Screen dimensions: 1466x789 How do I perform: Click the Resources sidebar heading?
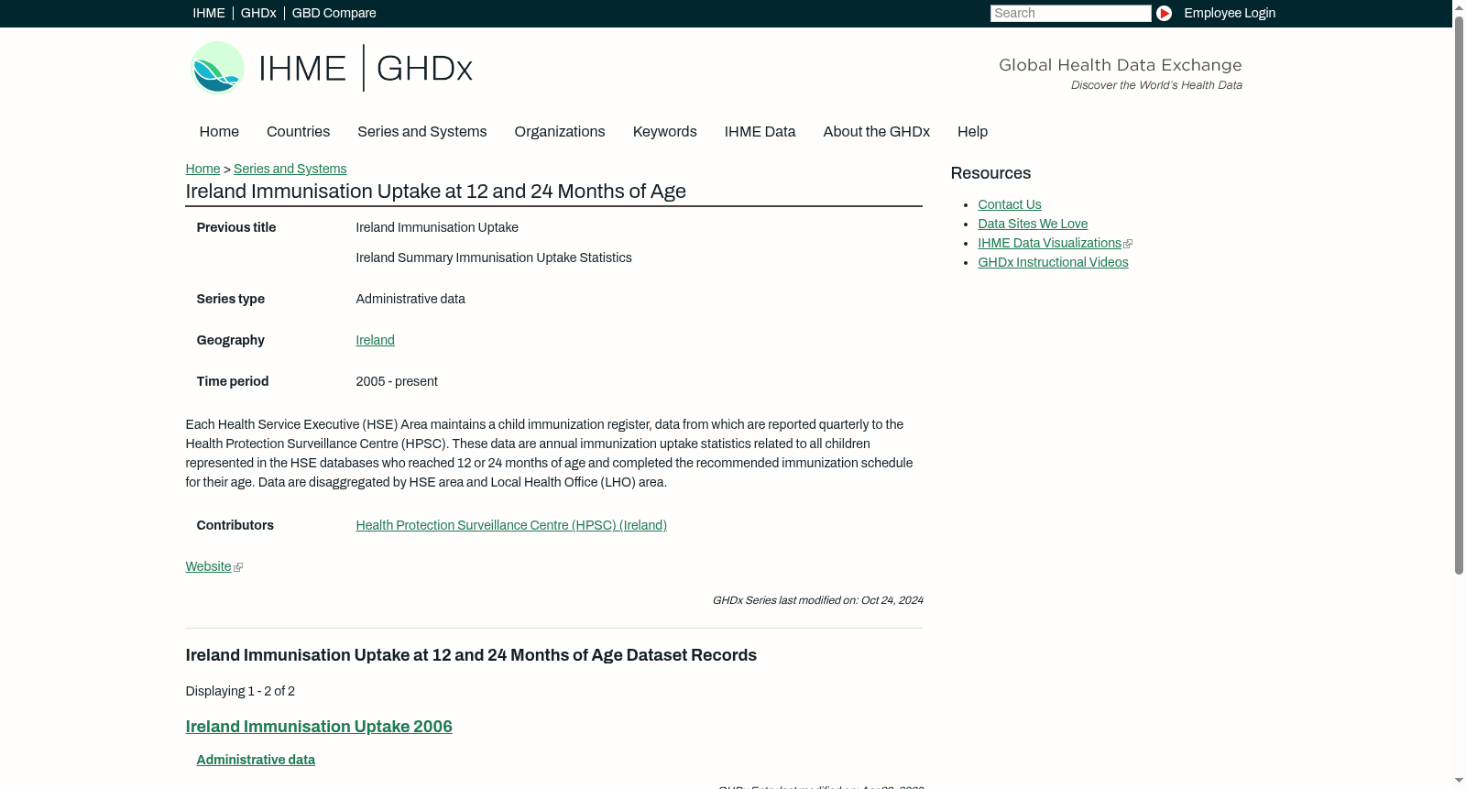pos(990,173)
